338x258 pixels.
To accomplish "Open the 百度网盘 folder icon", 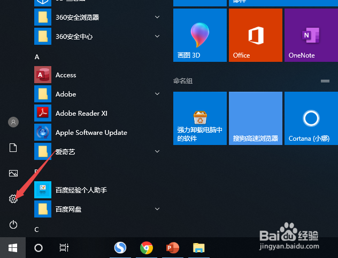I will click(43, 209).
